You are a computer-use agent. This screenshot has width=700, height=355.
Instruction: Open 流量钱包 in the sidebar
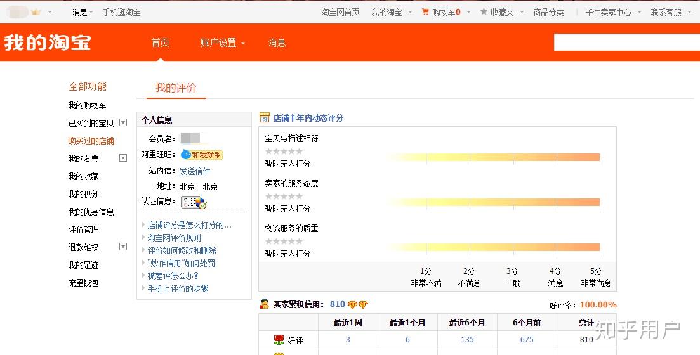coord(84,283)
